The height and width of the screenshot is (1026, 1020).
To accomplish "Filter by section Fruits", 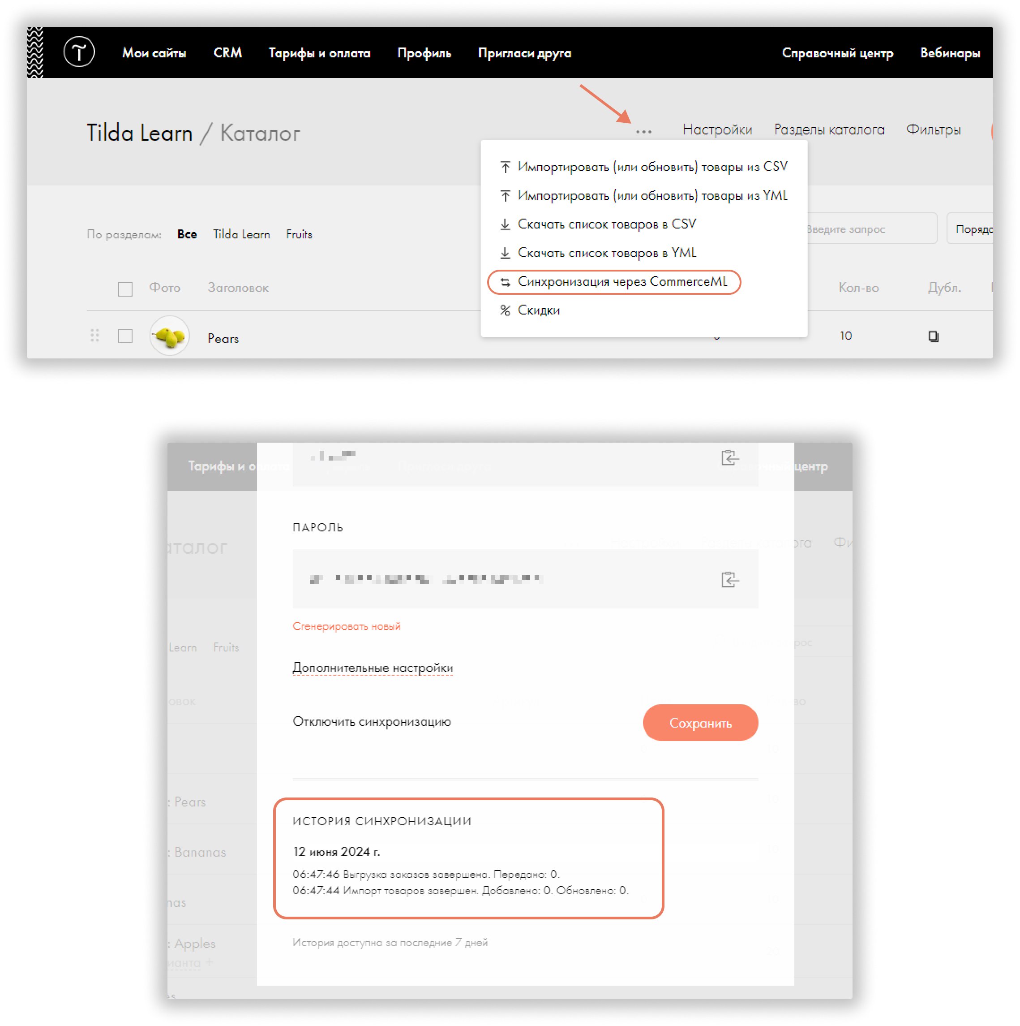I will pos(299,234).
